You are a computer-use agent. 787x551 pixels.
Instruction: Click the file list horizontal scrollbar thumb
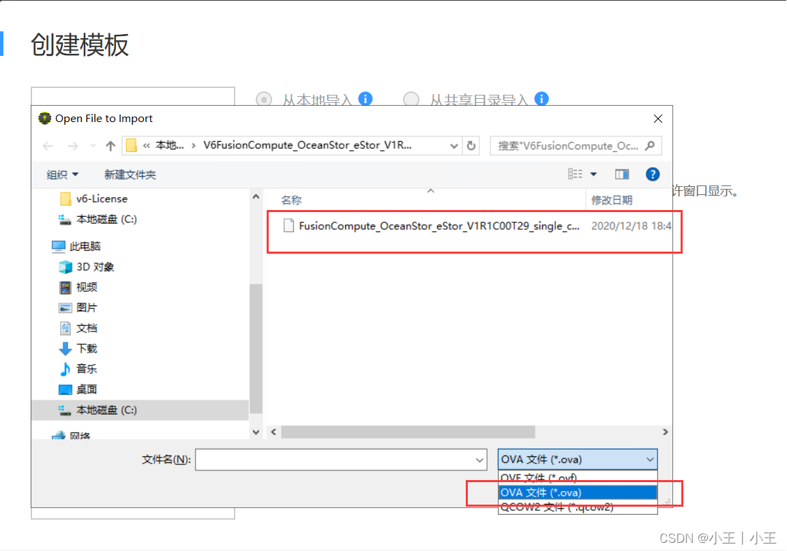click(408, 432)
